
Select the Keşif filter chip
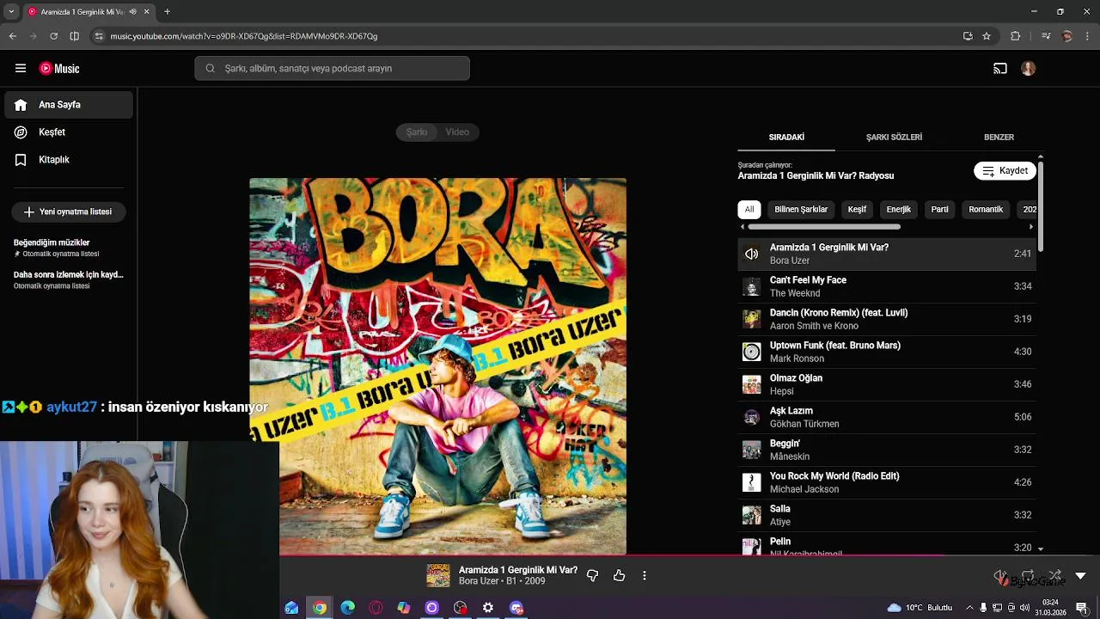click(857, 210)
